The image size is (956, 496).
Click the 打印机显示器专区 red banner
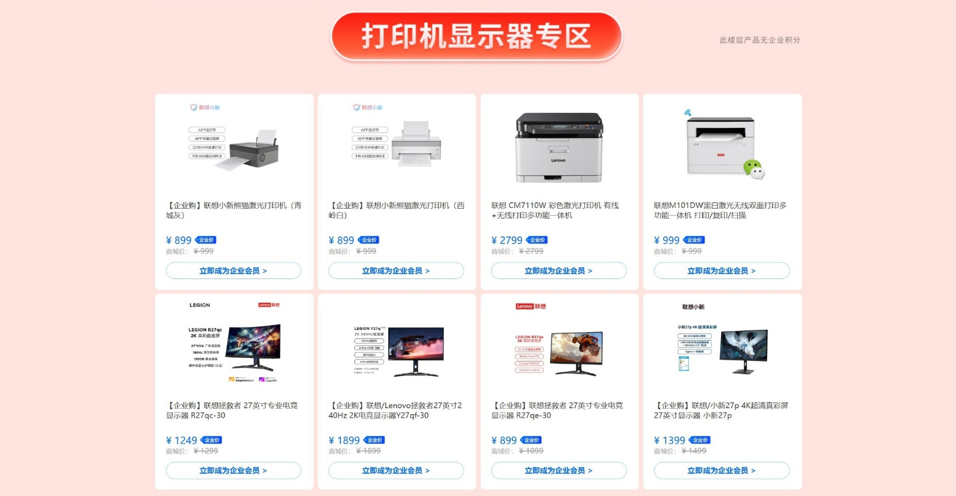pos(476,36)
